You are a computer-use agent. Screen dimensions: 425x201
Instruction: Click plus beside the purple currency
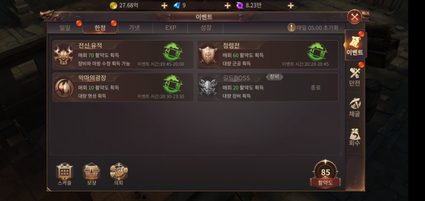(290, 5)
